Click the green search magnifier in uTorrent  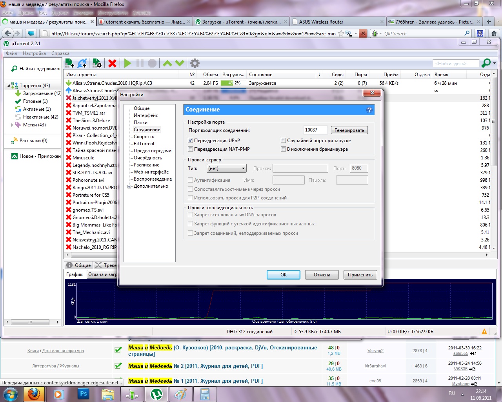[x=486, y=63]
